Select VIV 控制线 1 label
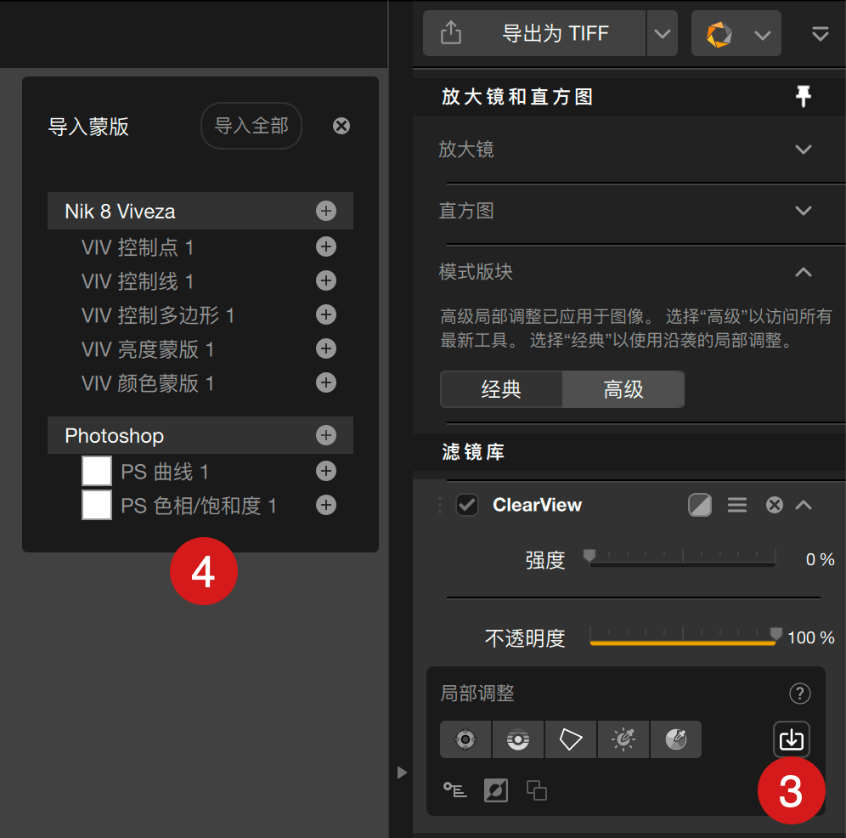This screenshot has width=846, height=838. [x=137, y=281]
